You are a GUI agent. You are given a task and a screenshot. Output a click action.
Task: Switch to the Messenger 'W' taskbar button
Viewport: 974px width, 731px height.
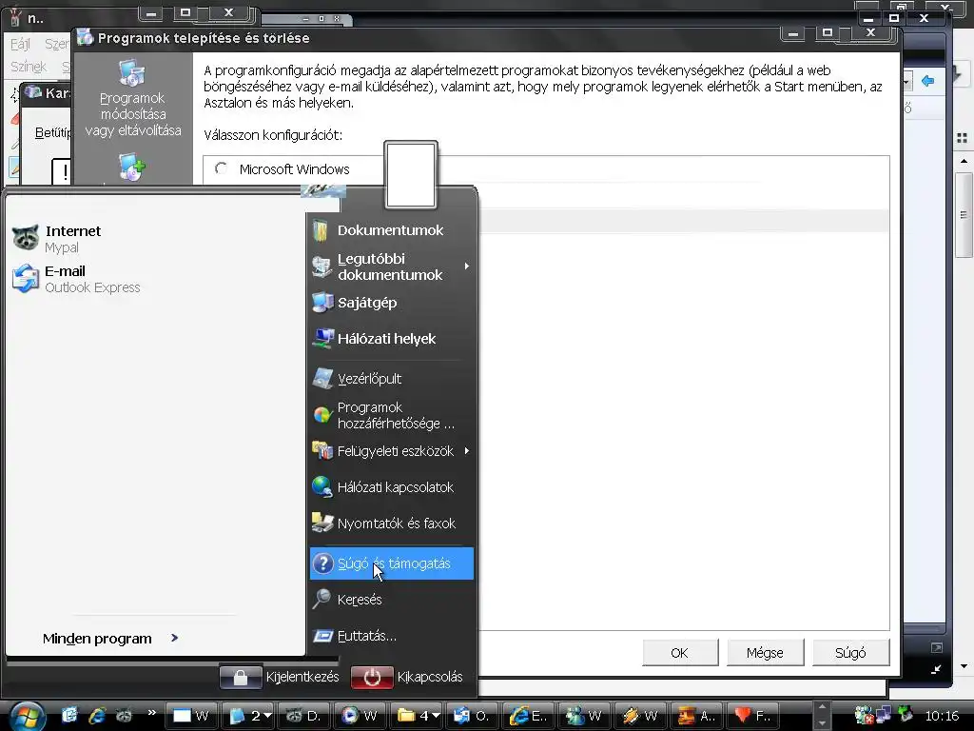tap(585, 716)
